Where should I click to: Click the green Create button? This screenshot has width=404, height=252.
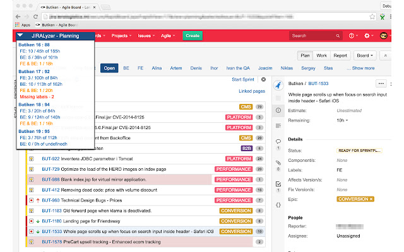(x=193, y=36)
